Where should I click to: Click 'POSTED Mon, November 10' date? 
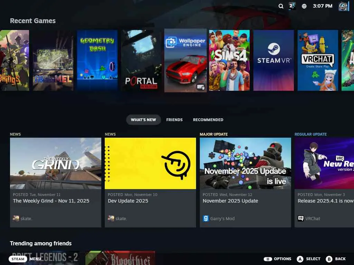pos(132,195)
